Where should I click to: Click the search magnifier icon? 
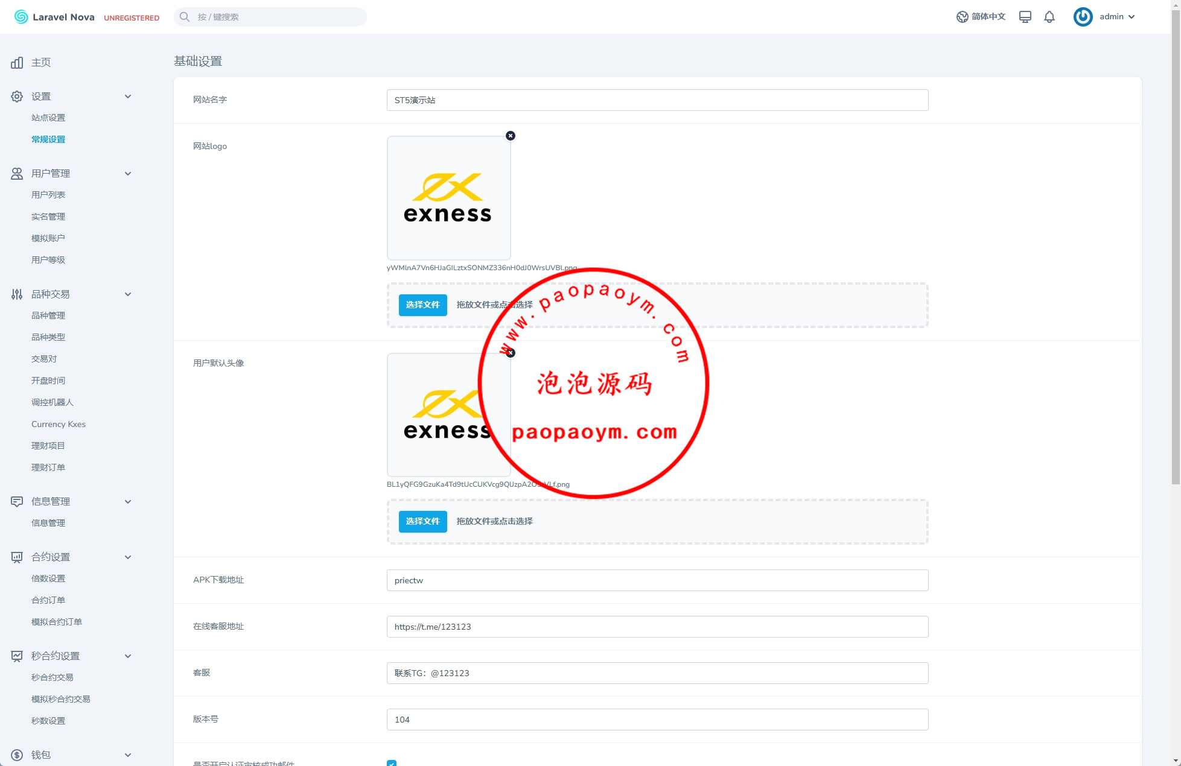pyautogui.click(x=185, y=17)
